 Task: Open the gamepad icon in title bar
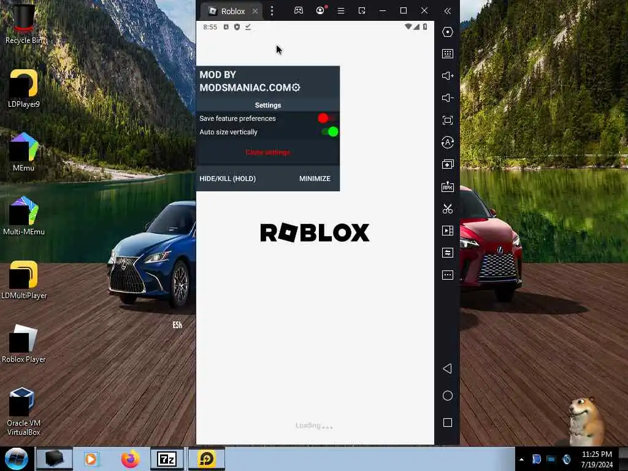click(299, 10)
